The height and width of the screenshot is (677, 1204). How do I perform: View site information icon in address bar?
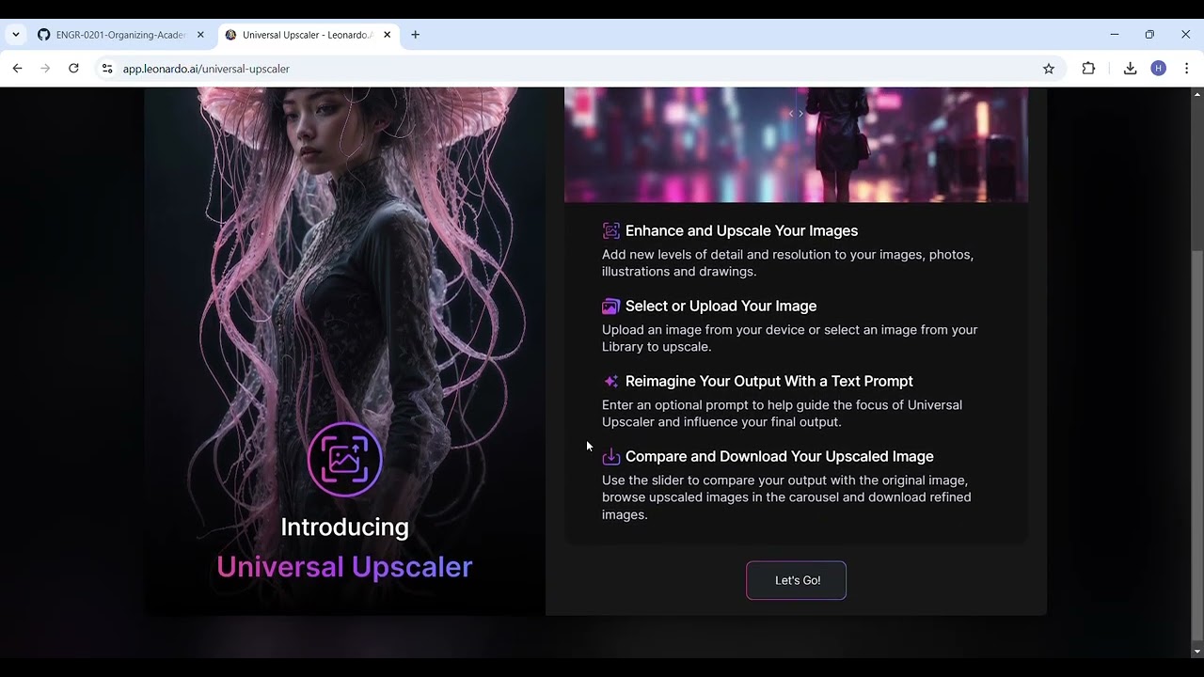[107, 69]
